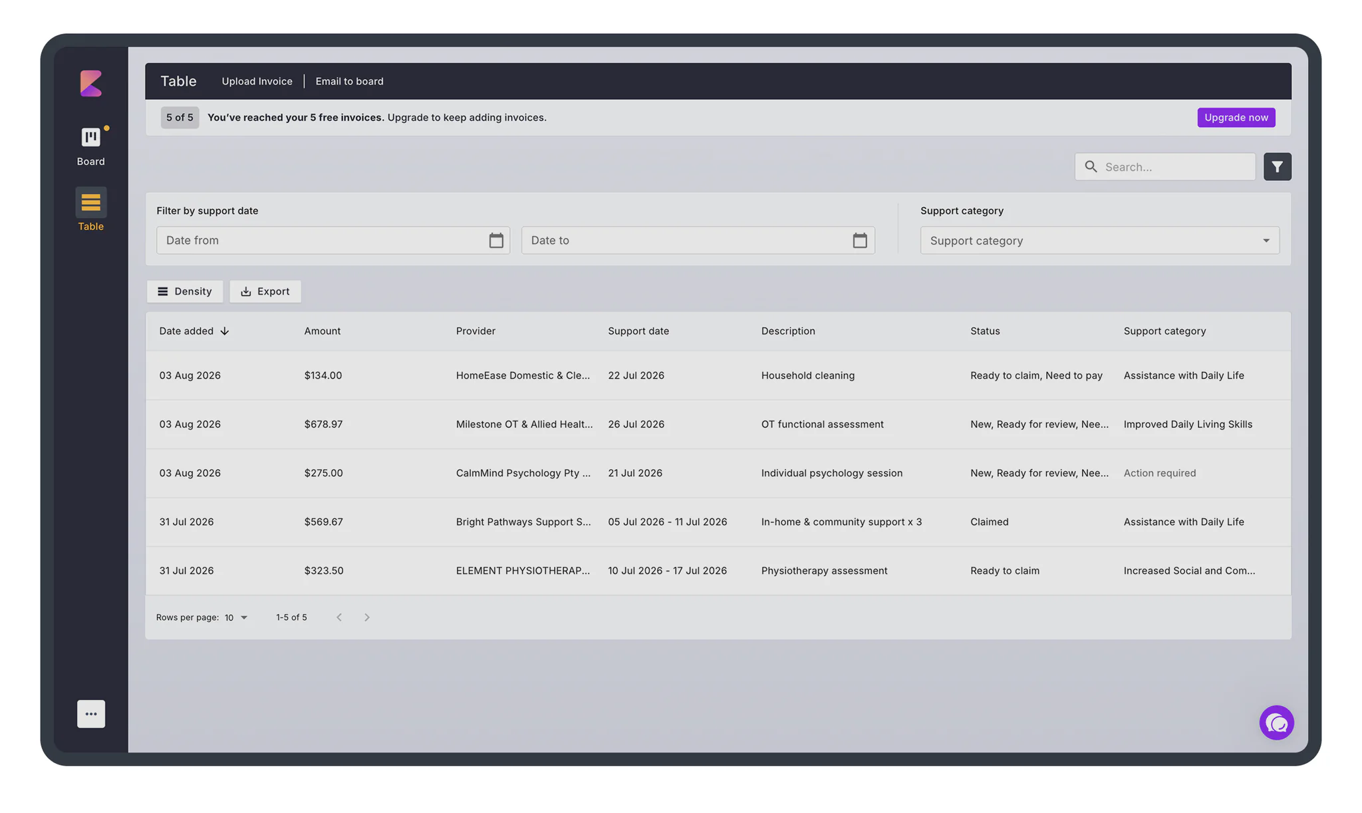Click the Physiotherapy assessment description
Image resolution: width=1362 pixels, height=813 pixels.
pos(824,571)
